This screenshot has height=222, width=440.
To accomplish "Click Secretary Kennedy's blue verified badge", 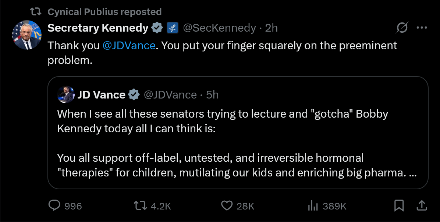I will click(157, 28).
